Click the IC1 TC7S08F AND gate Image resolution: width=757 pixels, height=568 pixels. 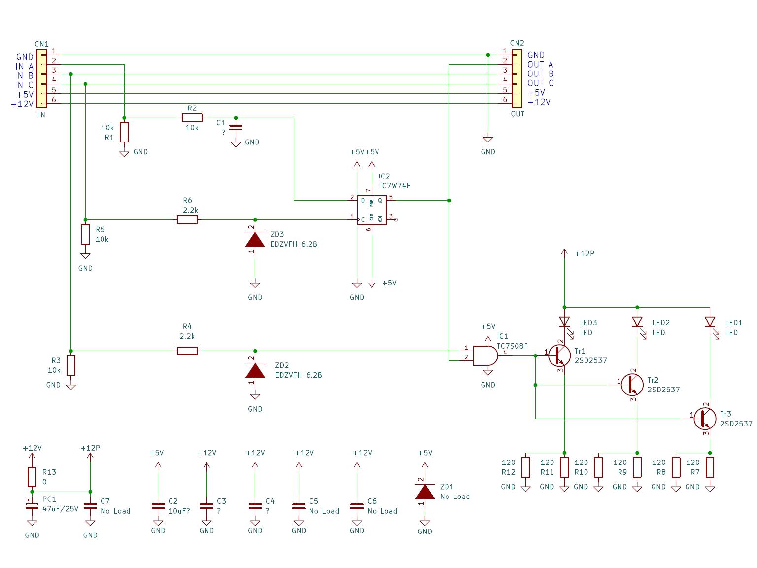[485, 355]
